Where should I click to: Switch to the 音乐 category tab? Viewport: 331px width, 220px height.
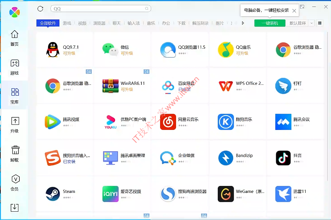(x=151, y=23)
